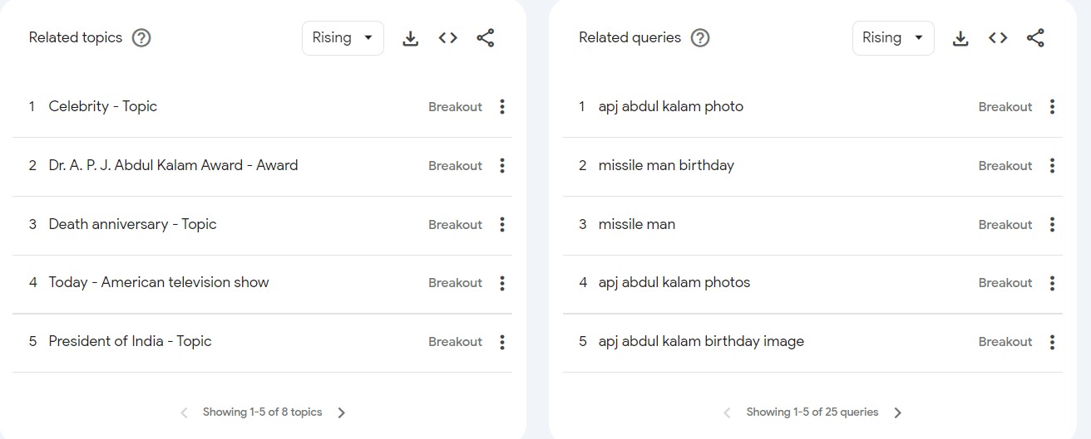The image size is (1091, 439).
Task: Open three-dot menu for Death anniversary
Action: click(502, 224)
